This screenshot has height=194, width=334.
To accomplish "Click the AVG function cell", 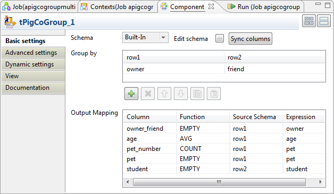I will tap(203, 139).
